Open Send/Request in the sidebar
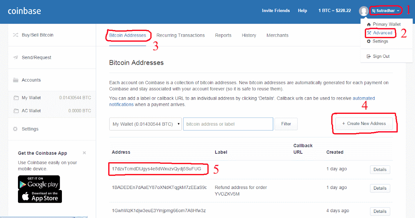This screenshot has width=415, height=218. (x=36, y=57)
